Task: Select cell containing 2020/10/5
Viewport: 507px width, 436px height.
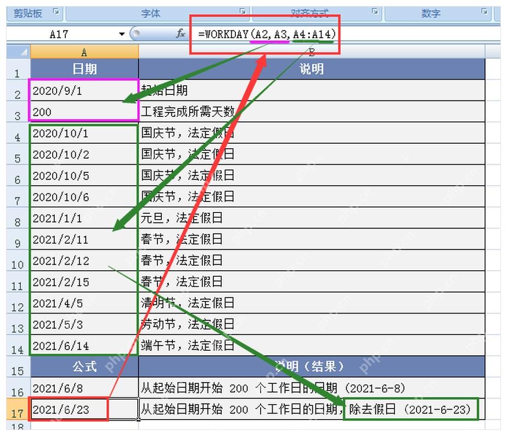Action: [x=84, y=176]
